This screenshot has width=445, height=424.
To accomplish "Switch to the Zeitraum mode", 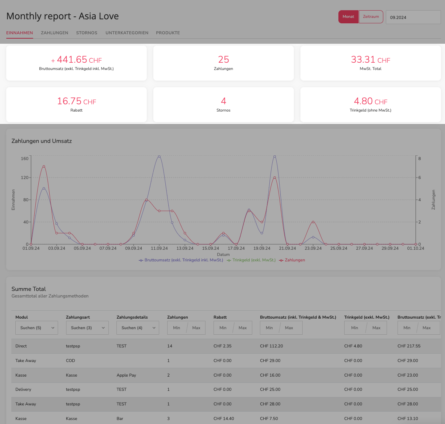I will point(371,17).
